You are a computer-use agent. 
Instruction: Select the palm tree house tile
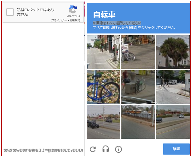coord(173,52)
